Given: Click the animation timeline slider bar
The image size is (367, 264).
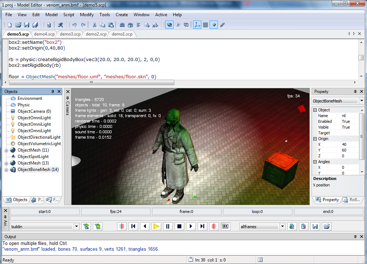Looking at the screenshot, I should (x=187, y=218).
